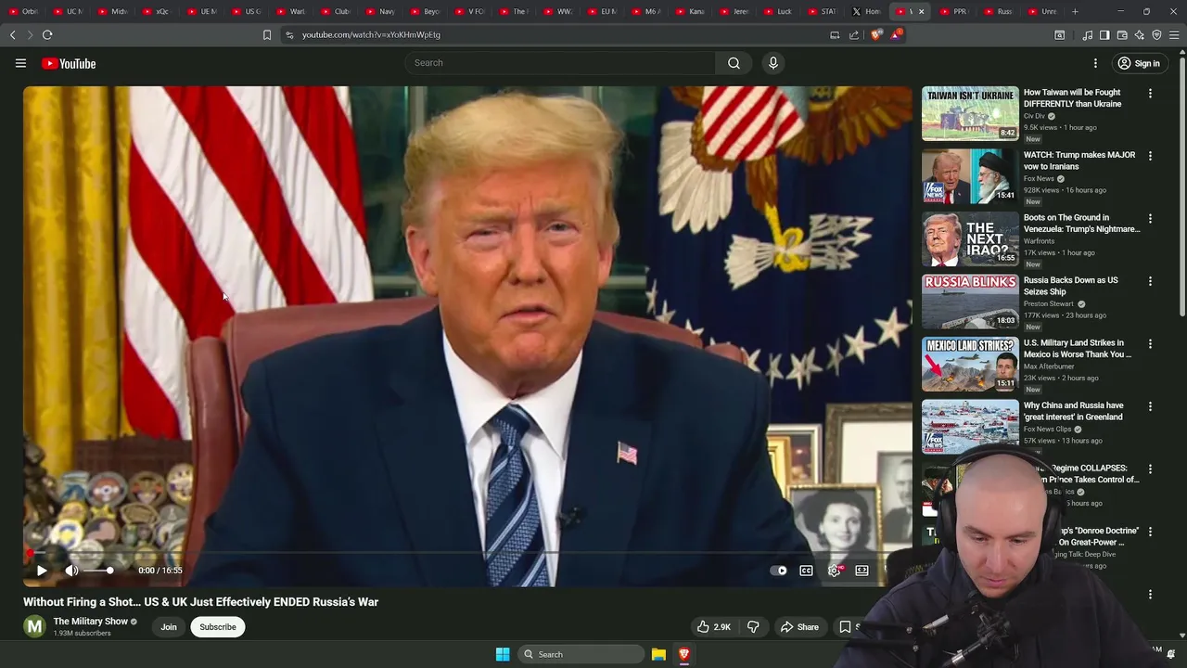
Task: Open options for 'Boots on The Ground' video
Action: [x=1150, y=219]
